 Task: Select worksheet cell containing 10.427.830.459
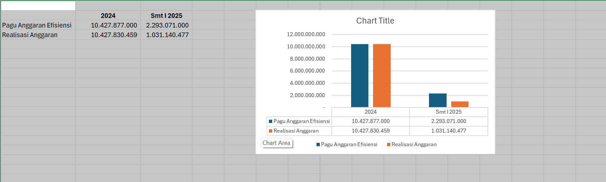108,35
